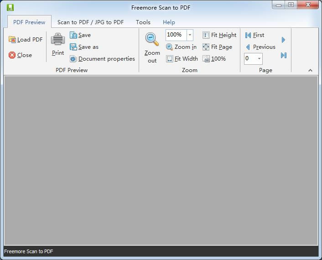Open the page number dropdown arrow
322x260 pixels.
click(x=259, y=59)
